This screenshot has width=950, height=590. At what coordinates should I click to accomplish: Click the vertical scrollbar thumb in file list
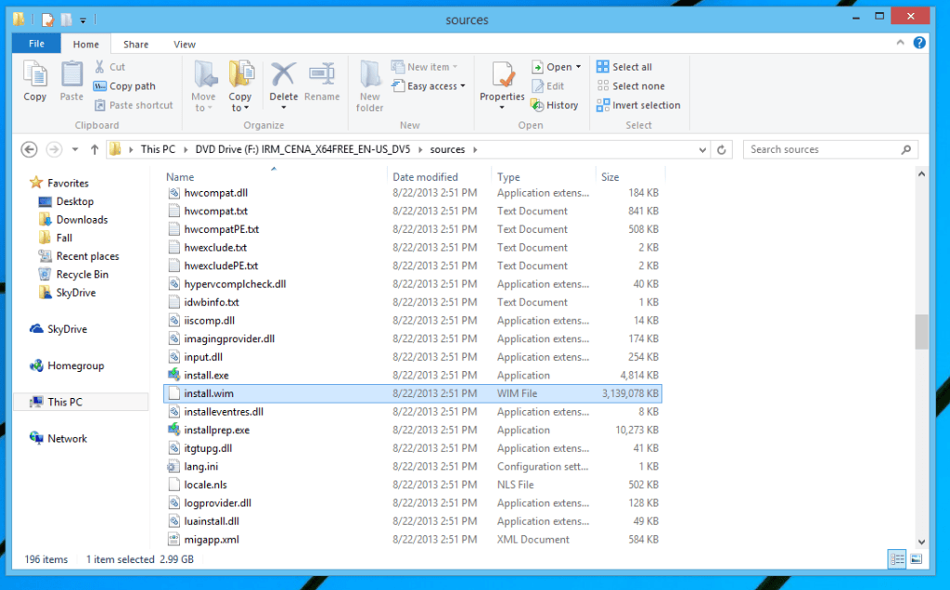click(x=921, y=331)
